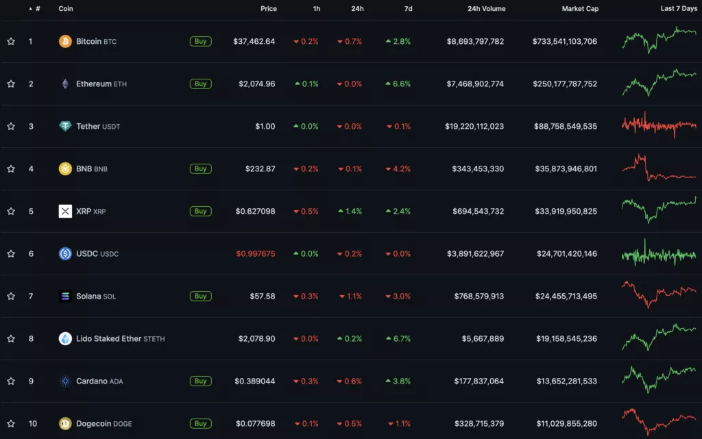Favorite Bitcoin with its star toggle
The image size is (702, 439).
coord(11,41)
